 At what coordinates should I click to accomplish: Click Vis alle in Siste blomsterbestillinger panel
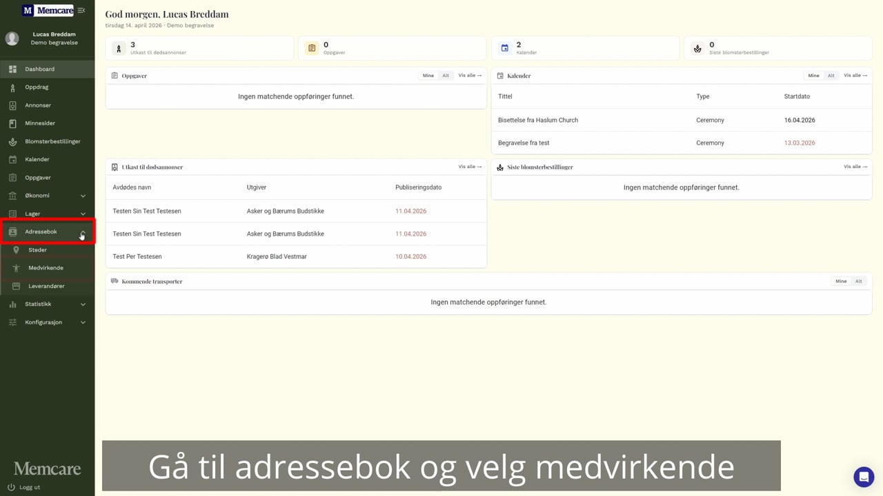coord(855,167)
